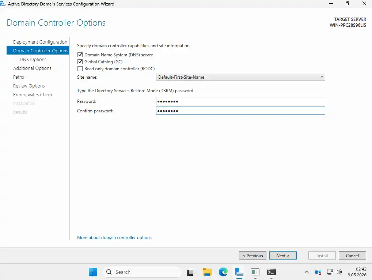Go to Deployment Configuration step
This screenshot has width=372, height=280.
(40, 42)
